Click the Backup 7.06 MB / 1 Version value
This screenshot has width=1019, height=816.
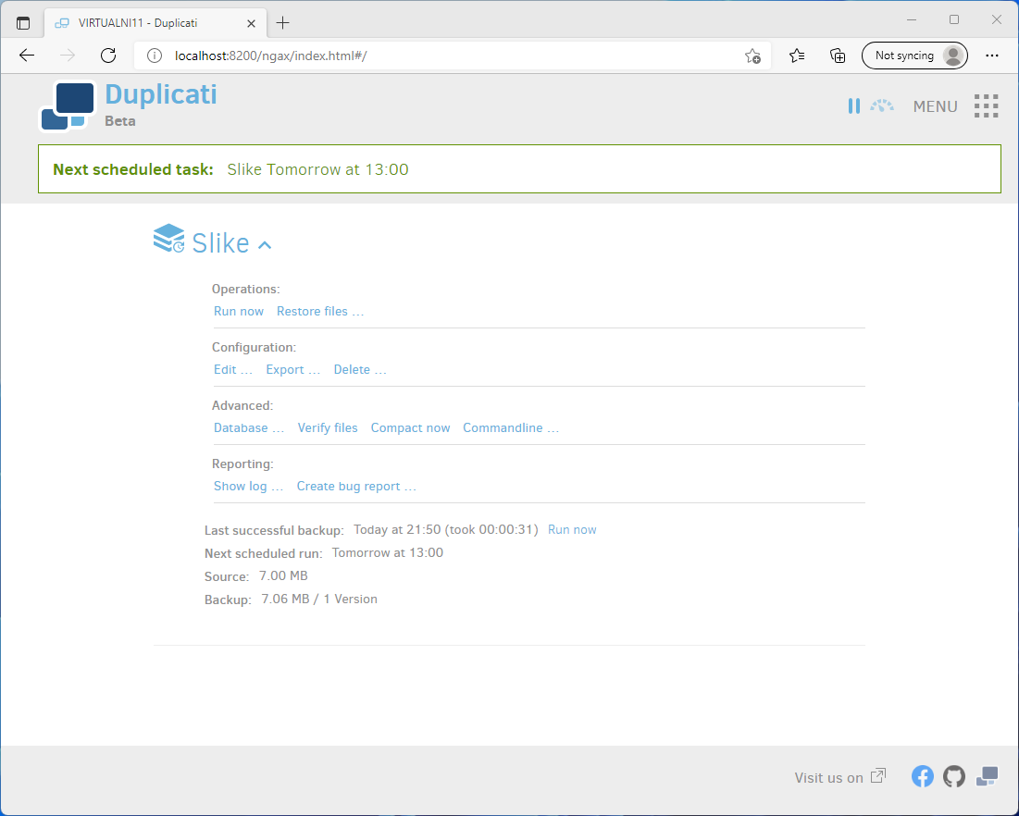(319, 599)
